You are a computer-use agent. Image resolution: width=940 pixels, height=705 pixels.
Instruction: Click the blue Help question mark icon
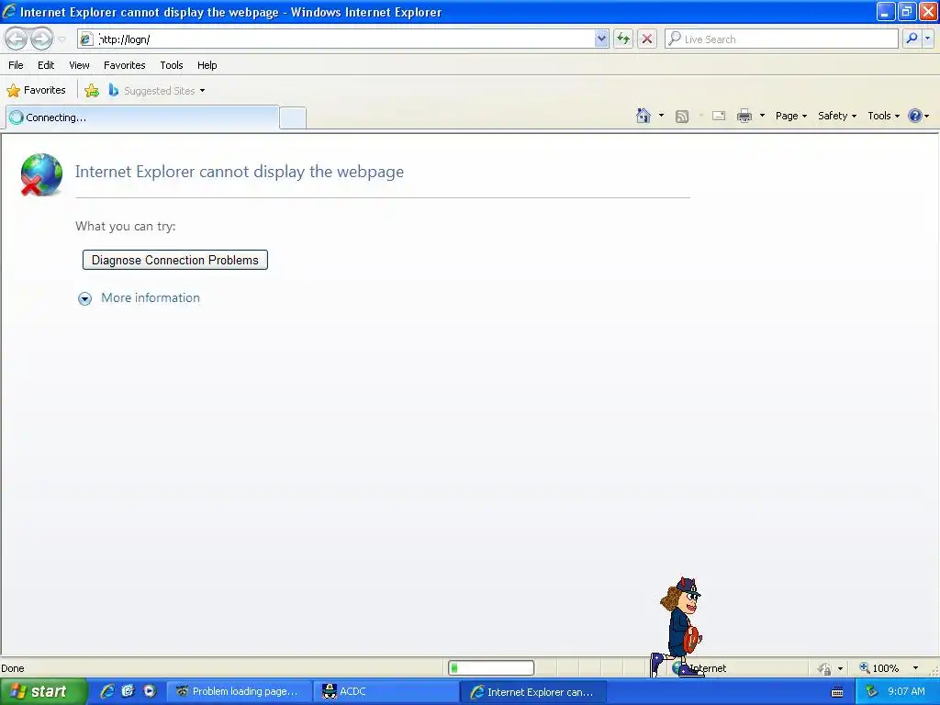click(x=915, y=116)
